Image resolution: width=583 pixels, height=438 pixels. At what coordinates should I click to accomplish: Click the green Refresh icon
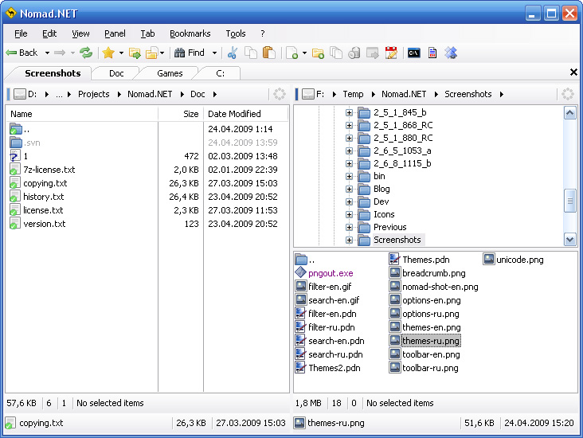(86, 53)
